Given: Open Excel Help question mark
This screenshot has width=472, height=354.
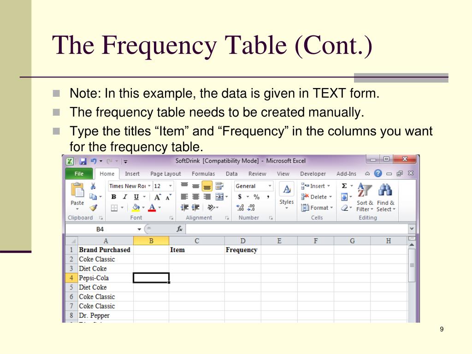Looking at the screenshot, I should click(378, 173).
